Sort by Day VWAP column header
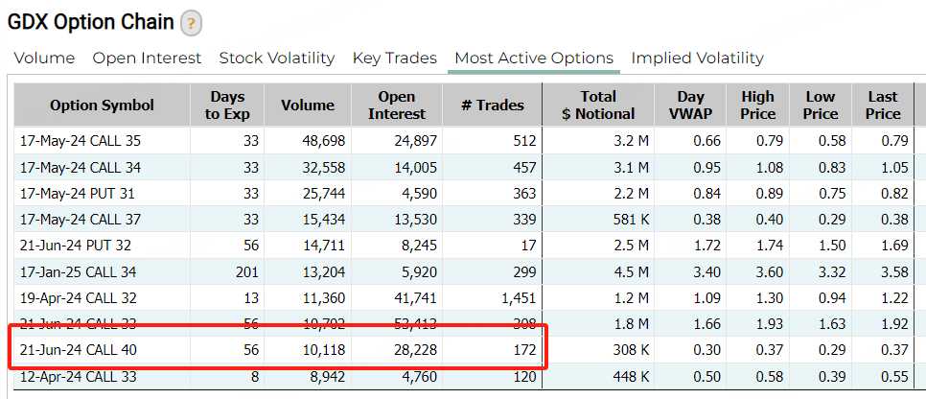926x399 pixels. coord(690,106)
